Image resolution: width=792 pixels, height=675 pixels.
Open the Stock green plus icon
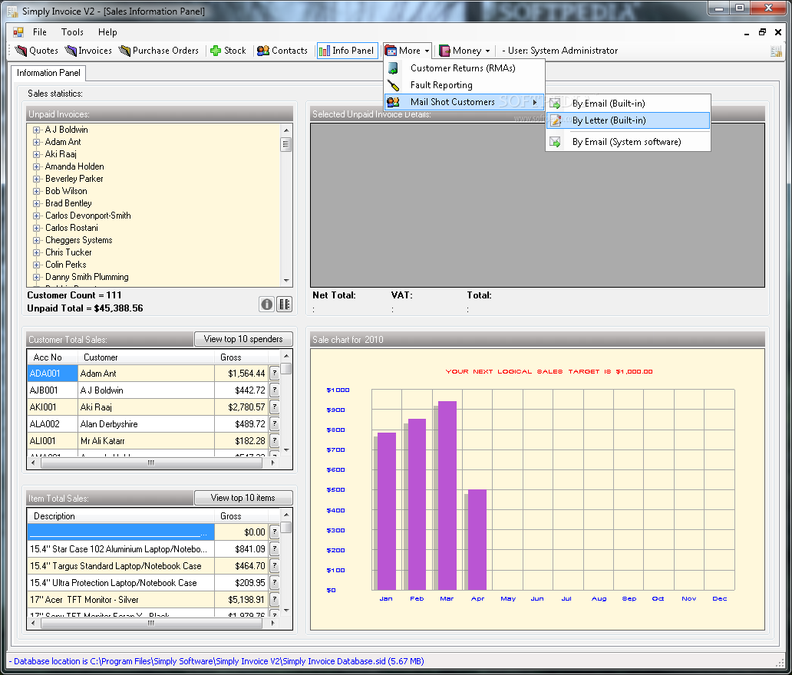point(216,51)
